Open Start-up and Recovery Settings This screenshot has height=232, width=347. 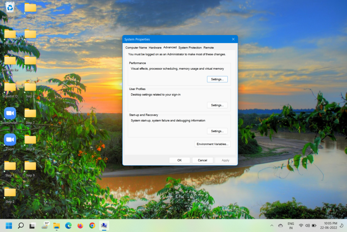[217, 131]
